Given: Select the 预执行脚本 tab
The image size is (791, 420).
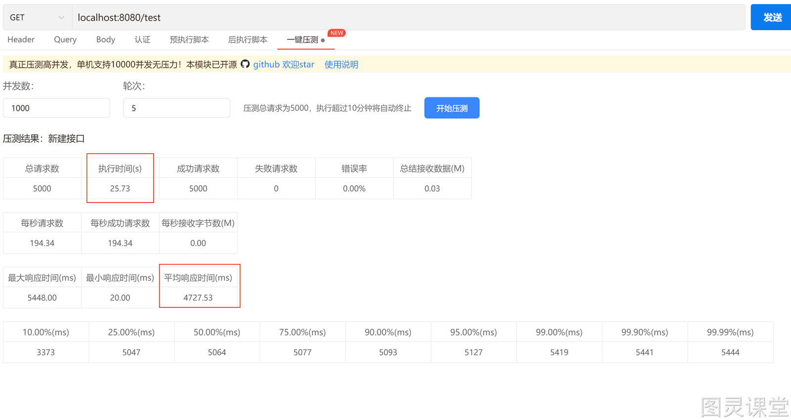Looking at the screenshot, I should (x=189, y=40).
